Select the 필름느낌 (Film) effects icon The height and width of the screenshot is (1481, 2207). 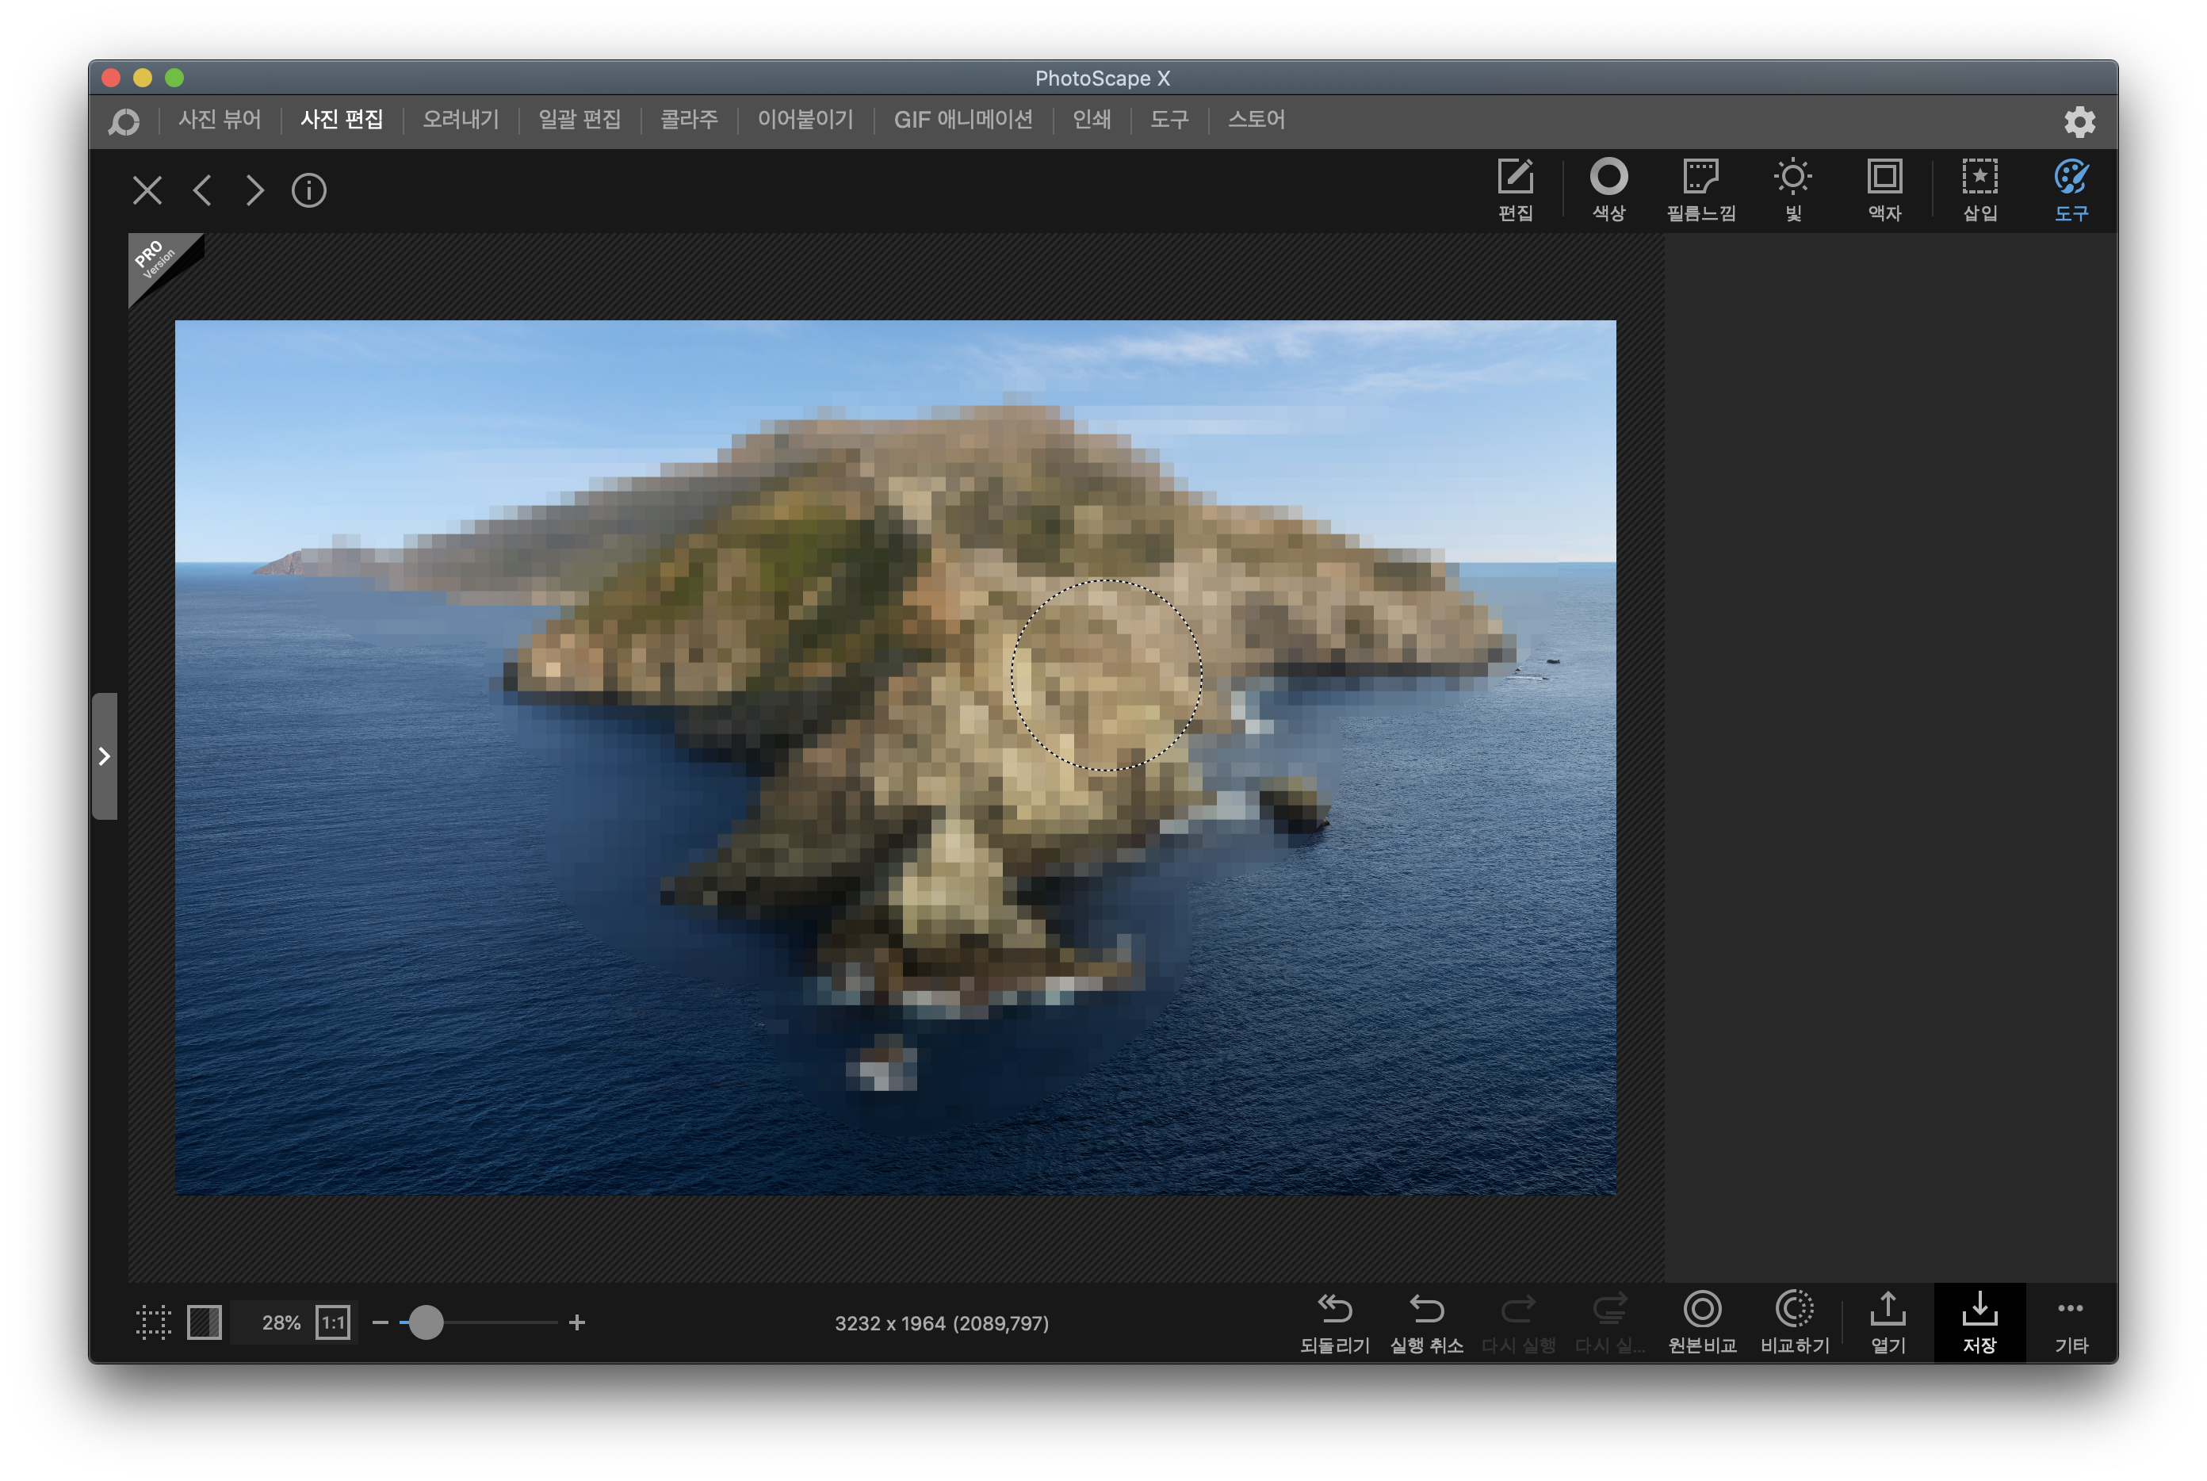click(1700, 178)
